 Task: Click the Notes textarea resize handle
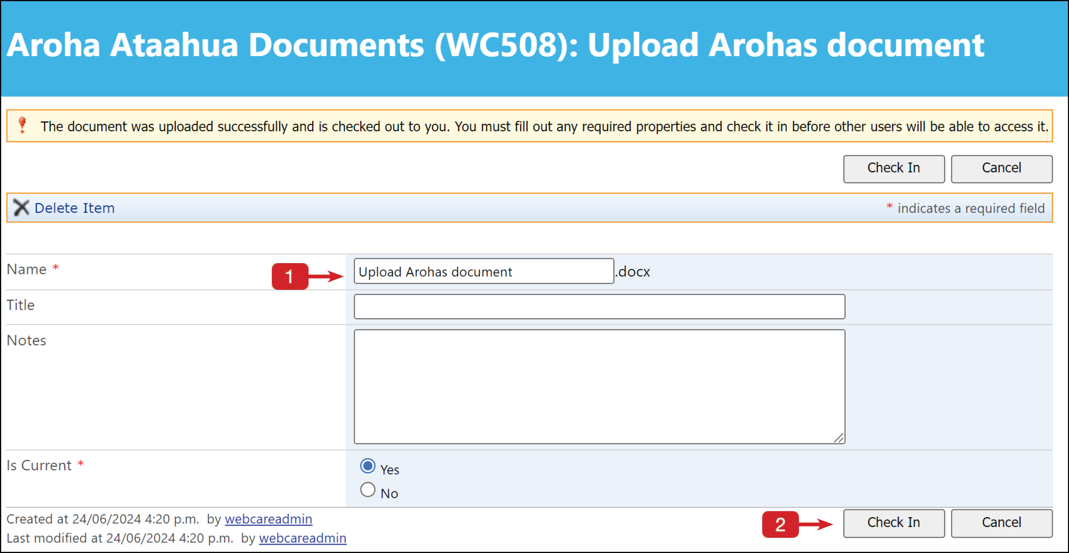(x=839, y=438)
